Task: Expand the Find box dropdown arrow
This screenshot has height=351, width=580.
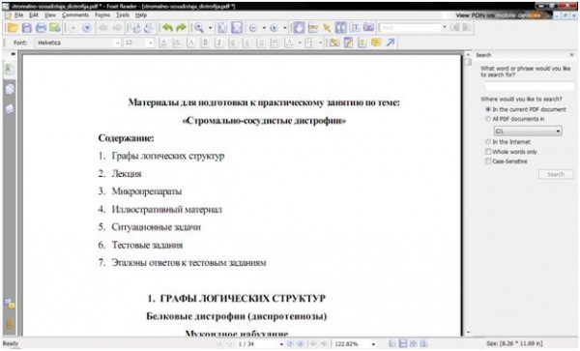Action: coord(445,28)
